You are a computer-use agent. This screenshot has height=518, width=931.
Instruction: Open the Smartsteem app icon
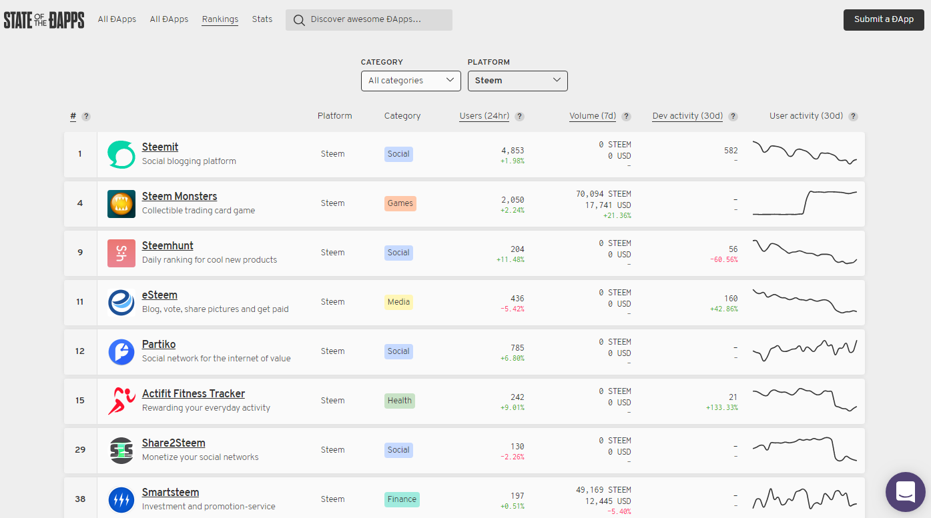121,500
